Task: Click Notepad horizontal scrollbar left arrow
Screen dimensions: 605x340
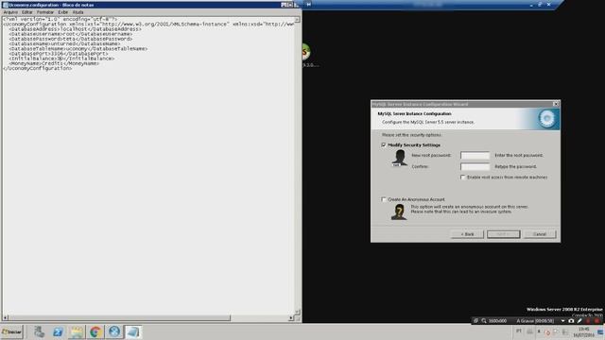Action: (x=6, y=318)
